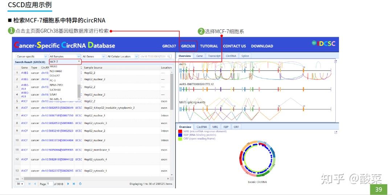Viewport: 392px width, 195px height.
Task: Open the GRCh37 menu item
Action: (x=169, y=46)
